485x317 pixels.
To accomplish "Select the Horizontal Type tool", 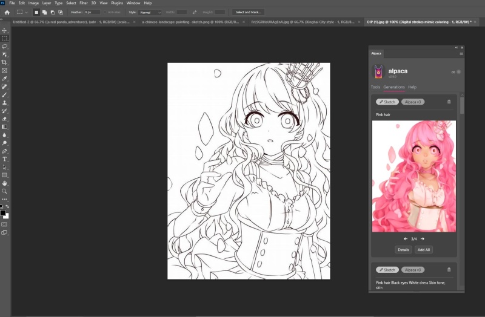I will pyautogui.click(x=4, y=159).
